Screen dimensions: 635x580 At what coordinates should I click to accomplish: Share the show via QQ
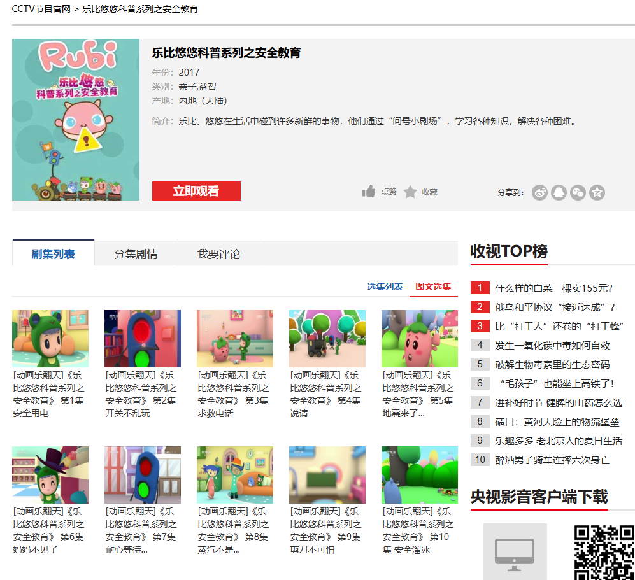559,192
